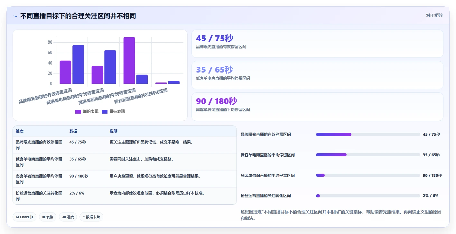Click the 粉丝运营直播的关注转化区间 table row label
Viewport: 456px width, 234px height.
39,196
